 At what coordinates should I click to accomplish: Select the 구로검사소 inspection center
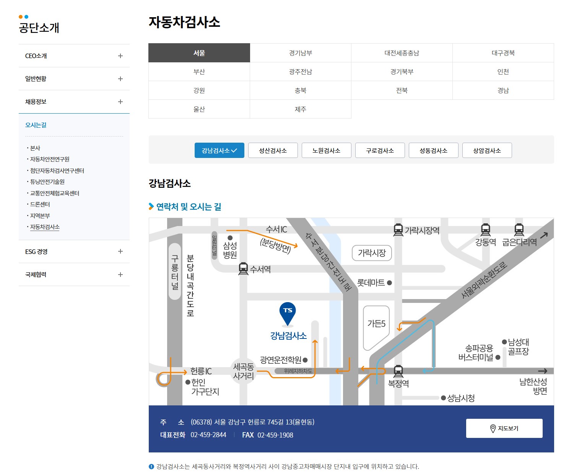380,150
